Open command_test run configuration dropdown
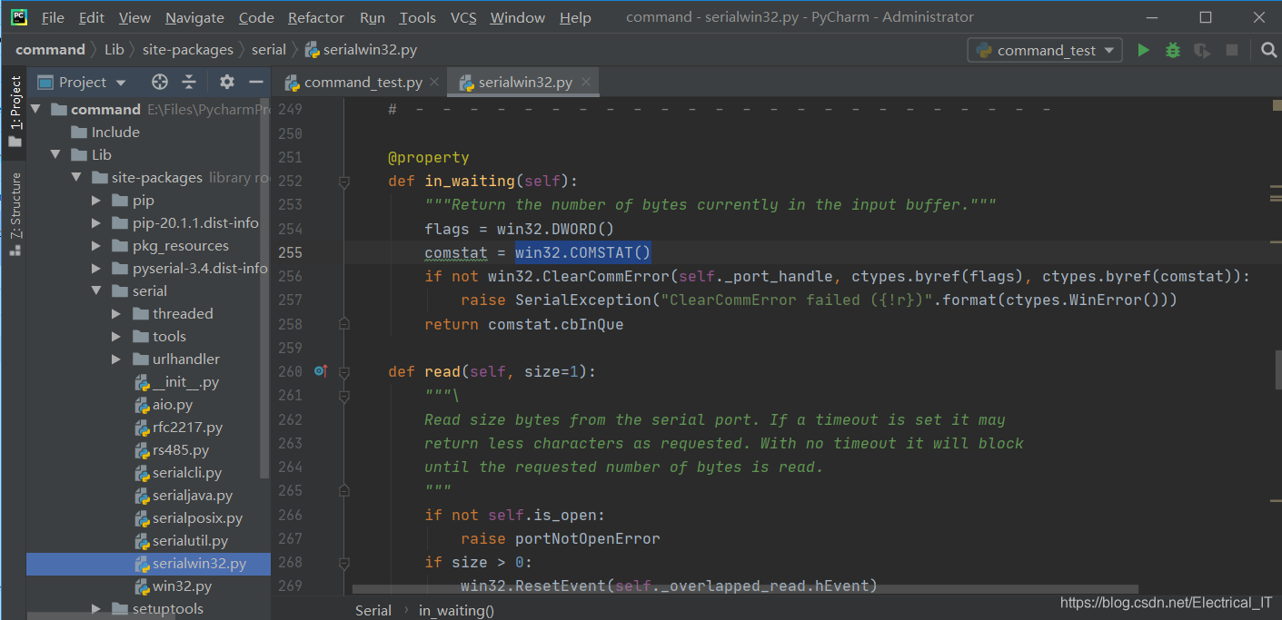 pyautogui.click(x=1045, y=51)
